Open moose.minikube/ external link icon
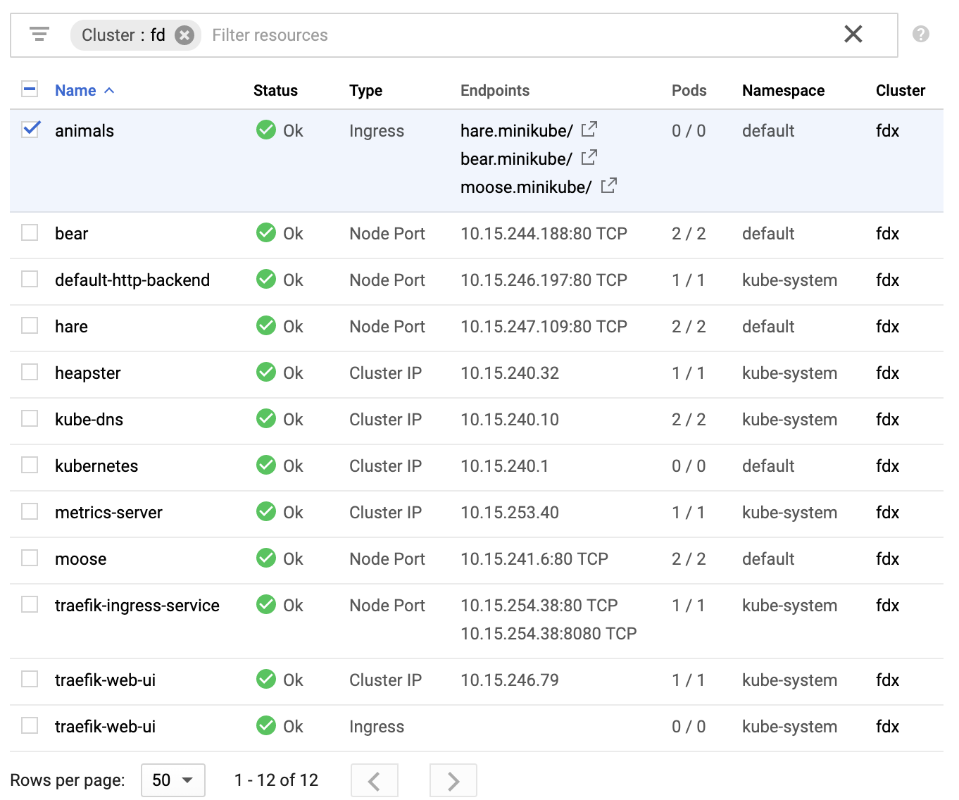This screenshot has width=959, height=800. [609, 186]
